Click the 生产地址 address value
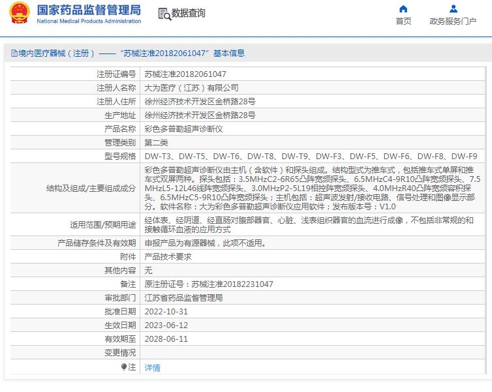The width and height of the screenshot is (492, 392). click(200, 115)
